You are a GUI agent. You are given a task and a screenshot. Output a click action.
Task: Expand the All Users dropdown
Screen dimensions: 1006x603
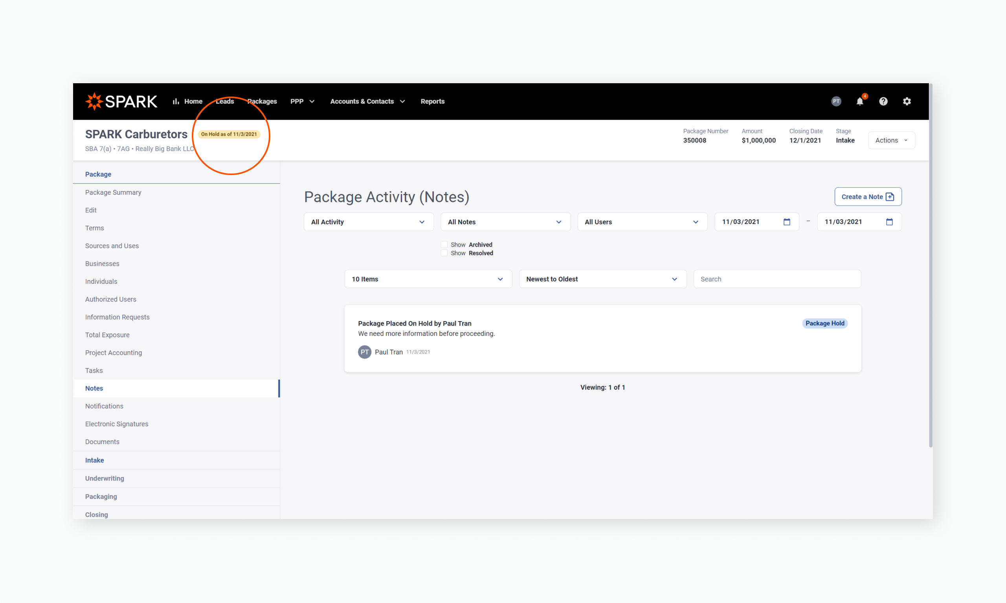643,222
